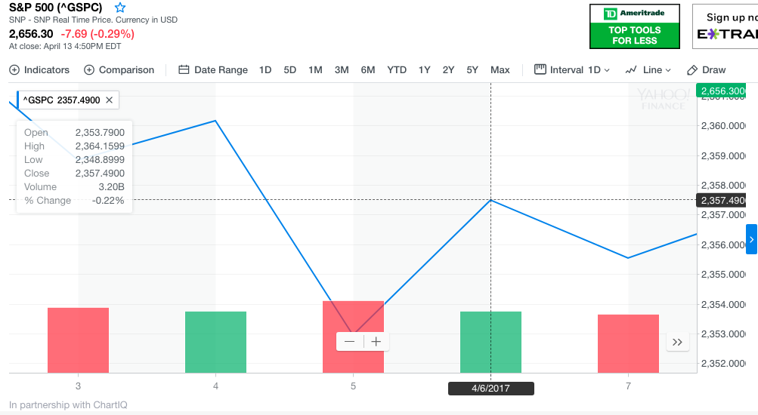Viewport: 758px width, 415px height.
Task: Open Indicators plus icon
Action: coord(14,70)
